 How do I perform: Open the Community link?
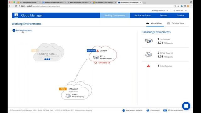pyautogui.click(x=155, y=110)
